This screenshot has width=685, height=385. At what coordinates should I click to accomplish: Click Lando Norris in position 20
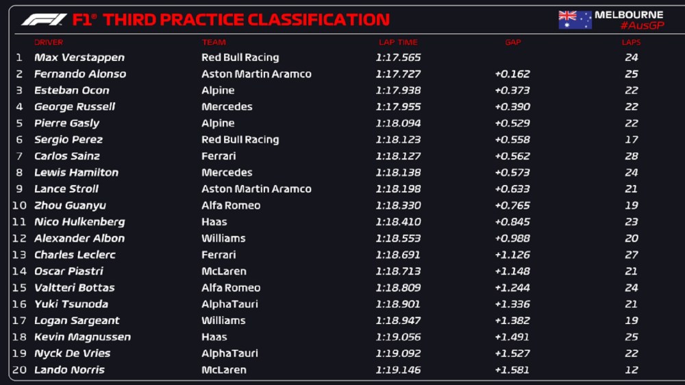point(69,370)
